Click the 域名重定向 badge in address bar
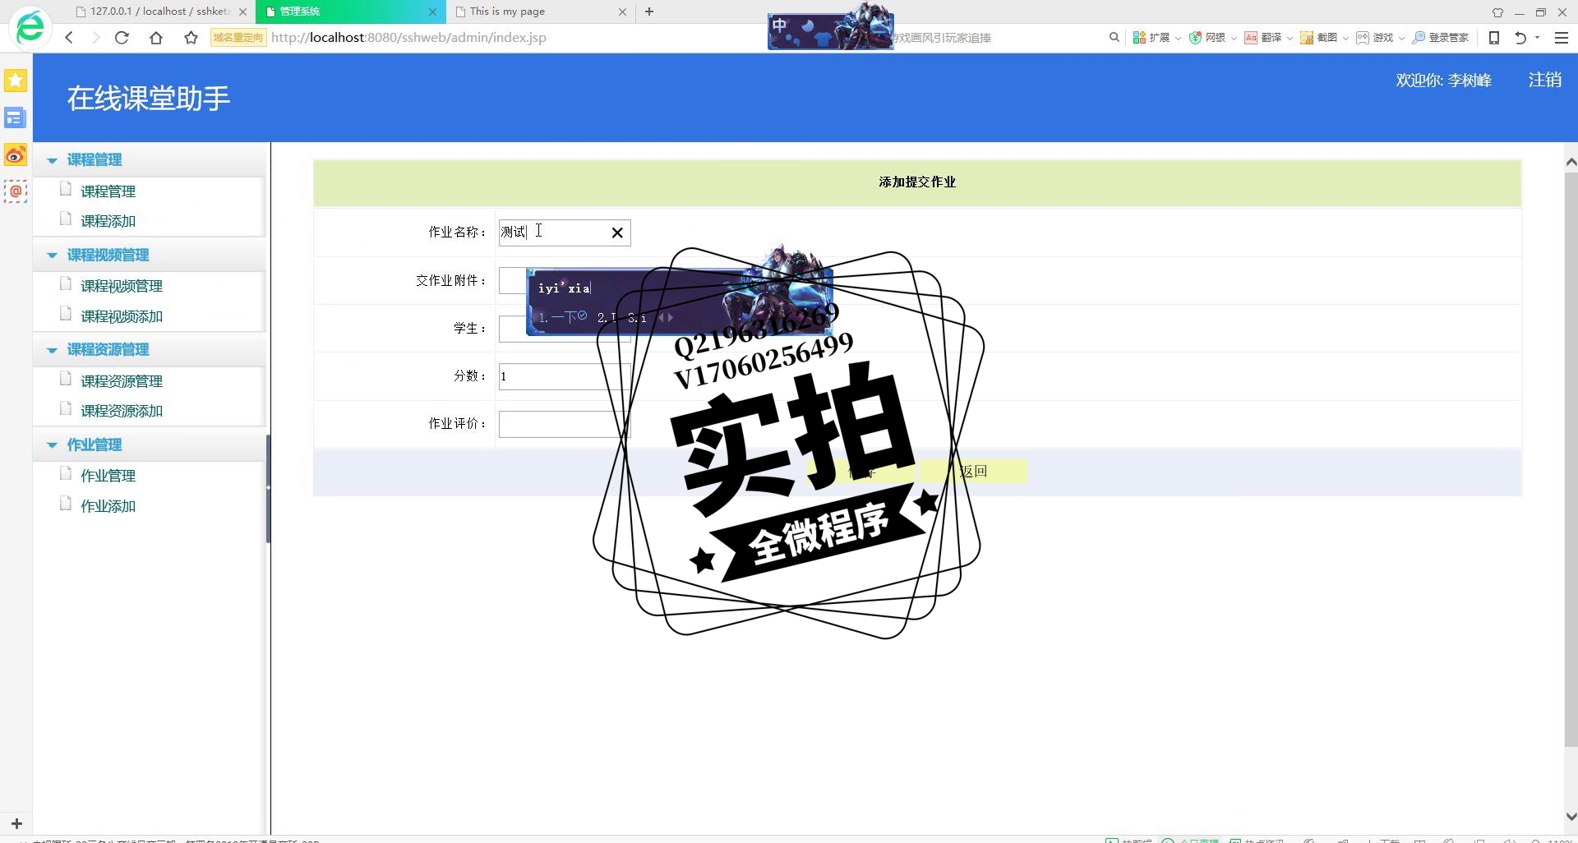1578x843 pixels. 238,38
